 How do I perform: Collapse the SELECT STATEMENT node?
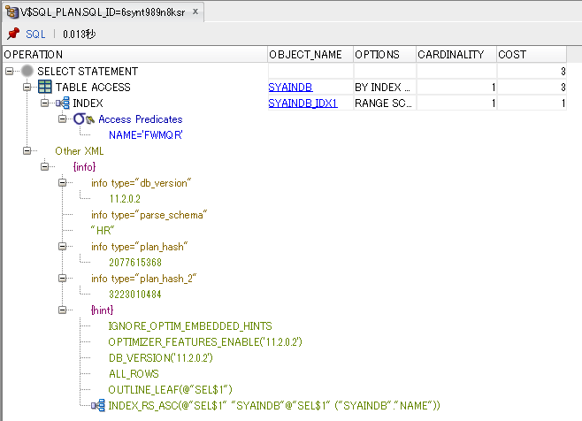pos(10,71)
